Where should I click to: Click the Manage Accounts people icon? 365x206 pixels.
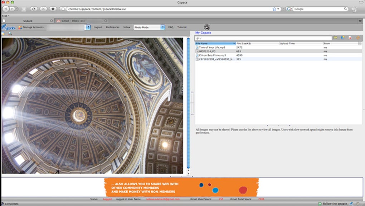pyautogui.click(x=20, y=27)
